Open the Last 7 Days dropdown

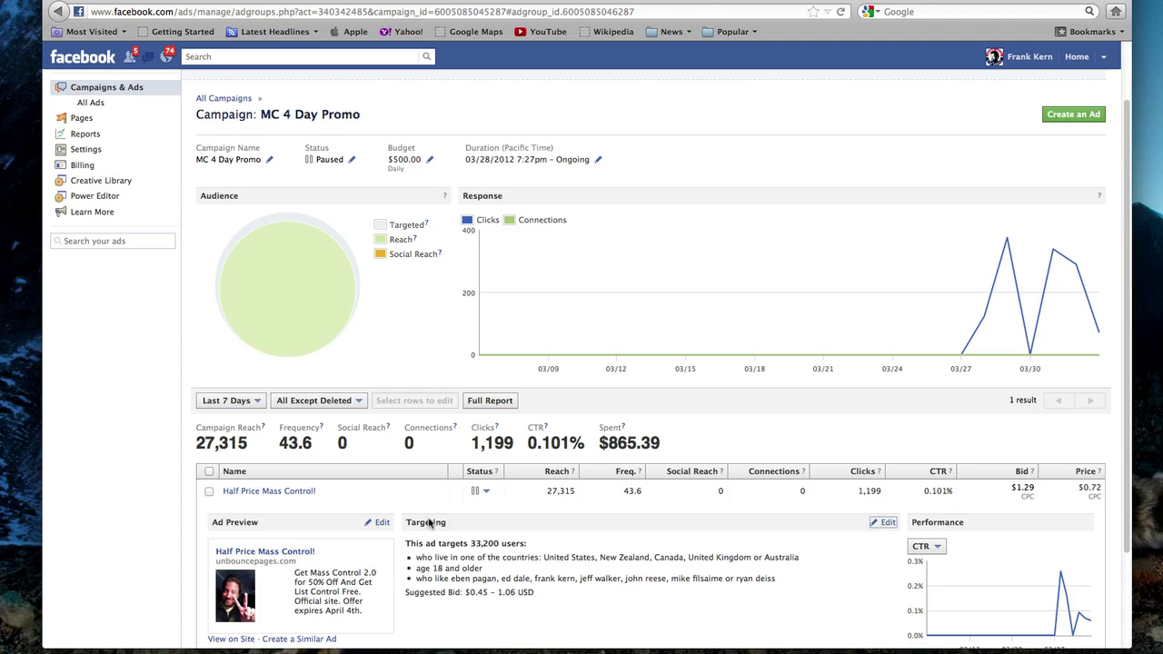[231, 401]
